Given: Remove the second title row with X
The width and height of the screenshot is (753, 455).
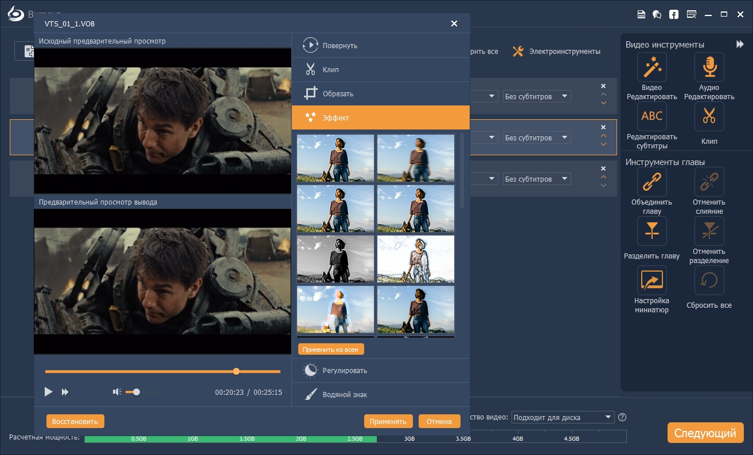Looking at the screenshot, I should 603,127.
